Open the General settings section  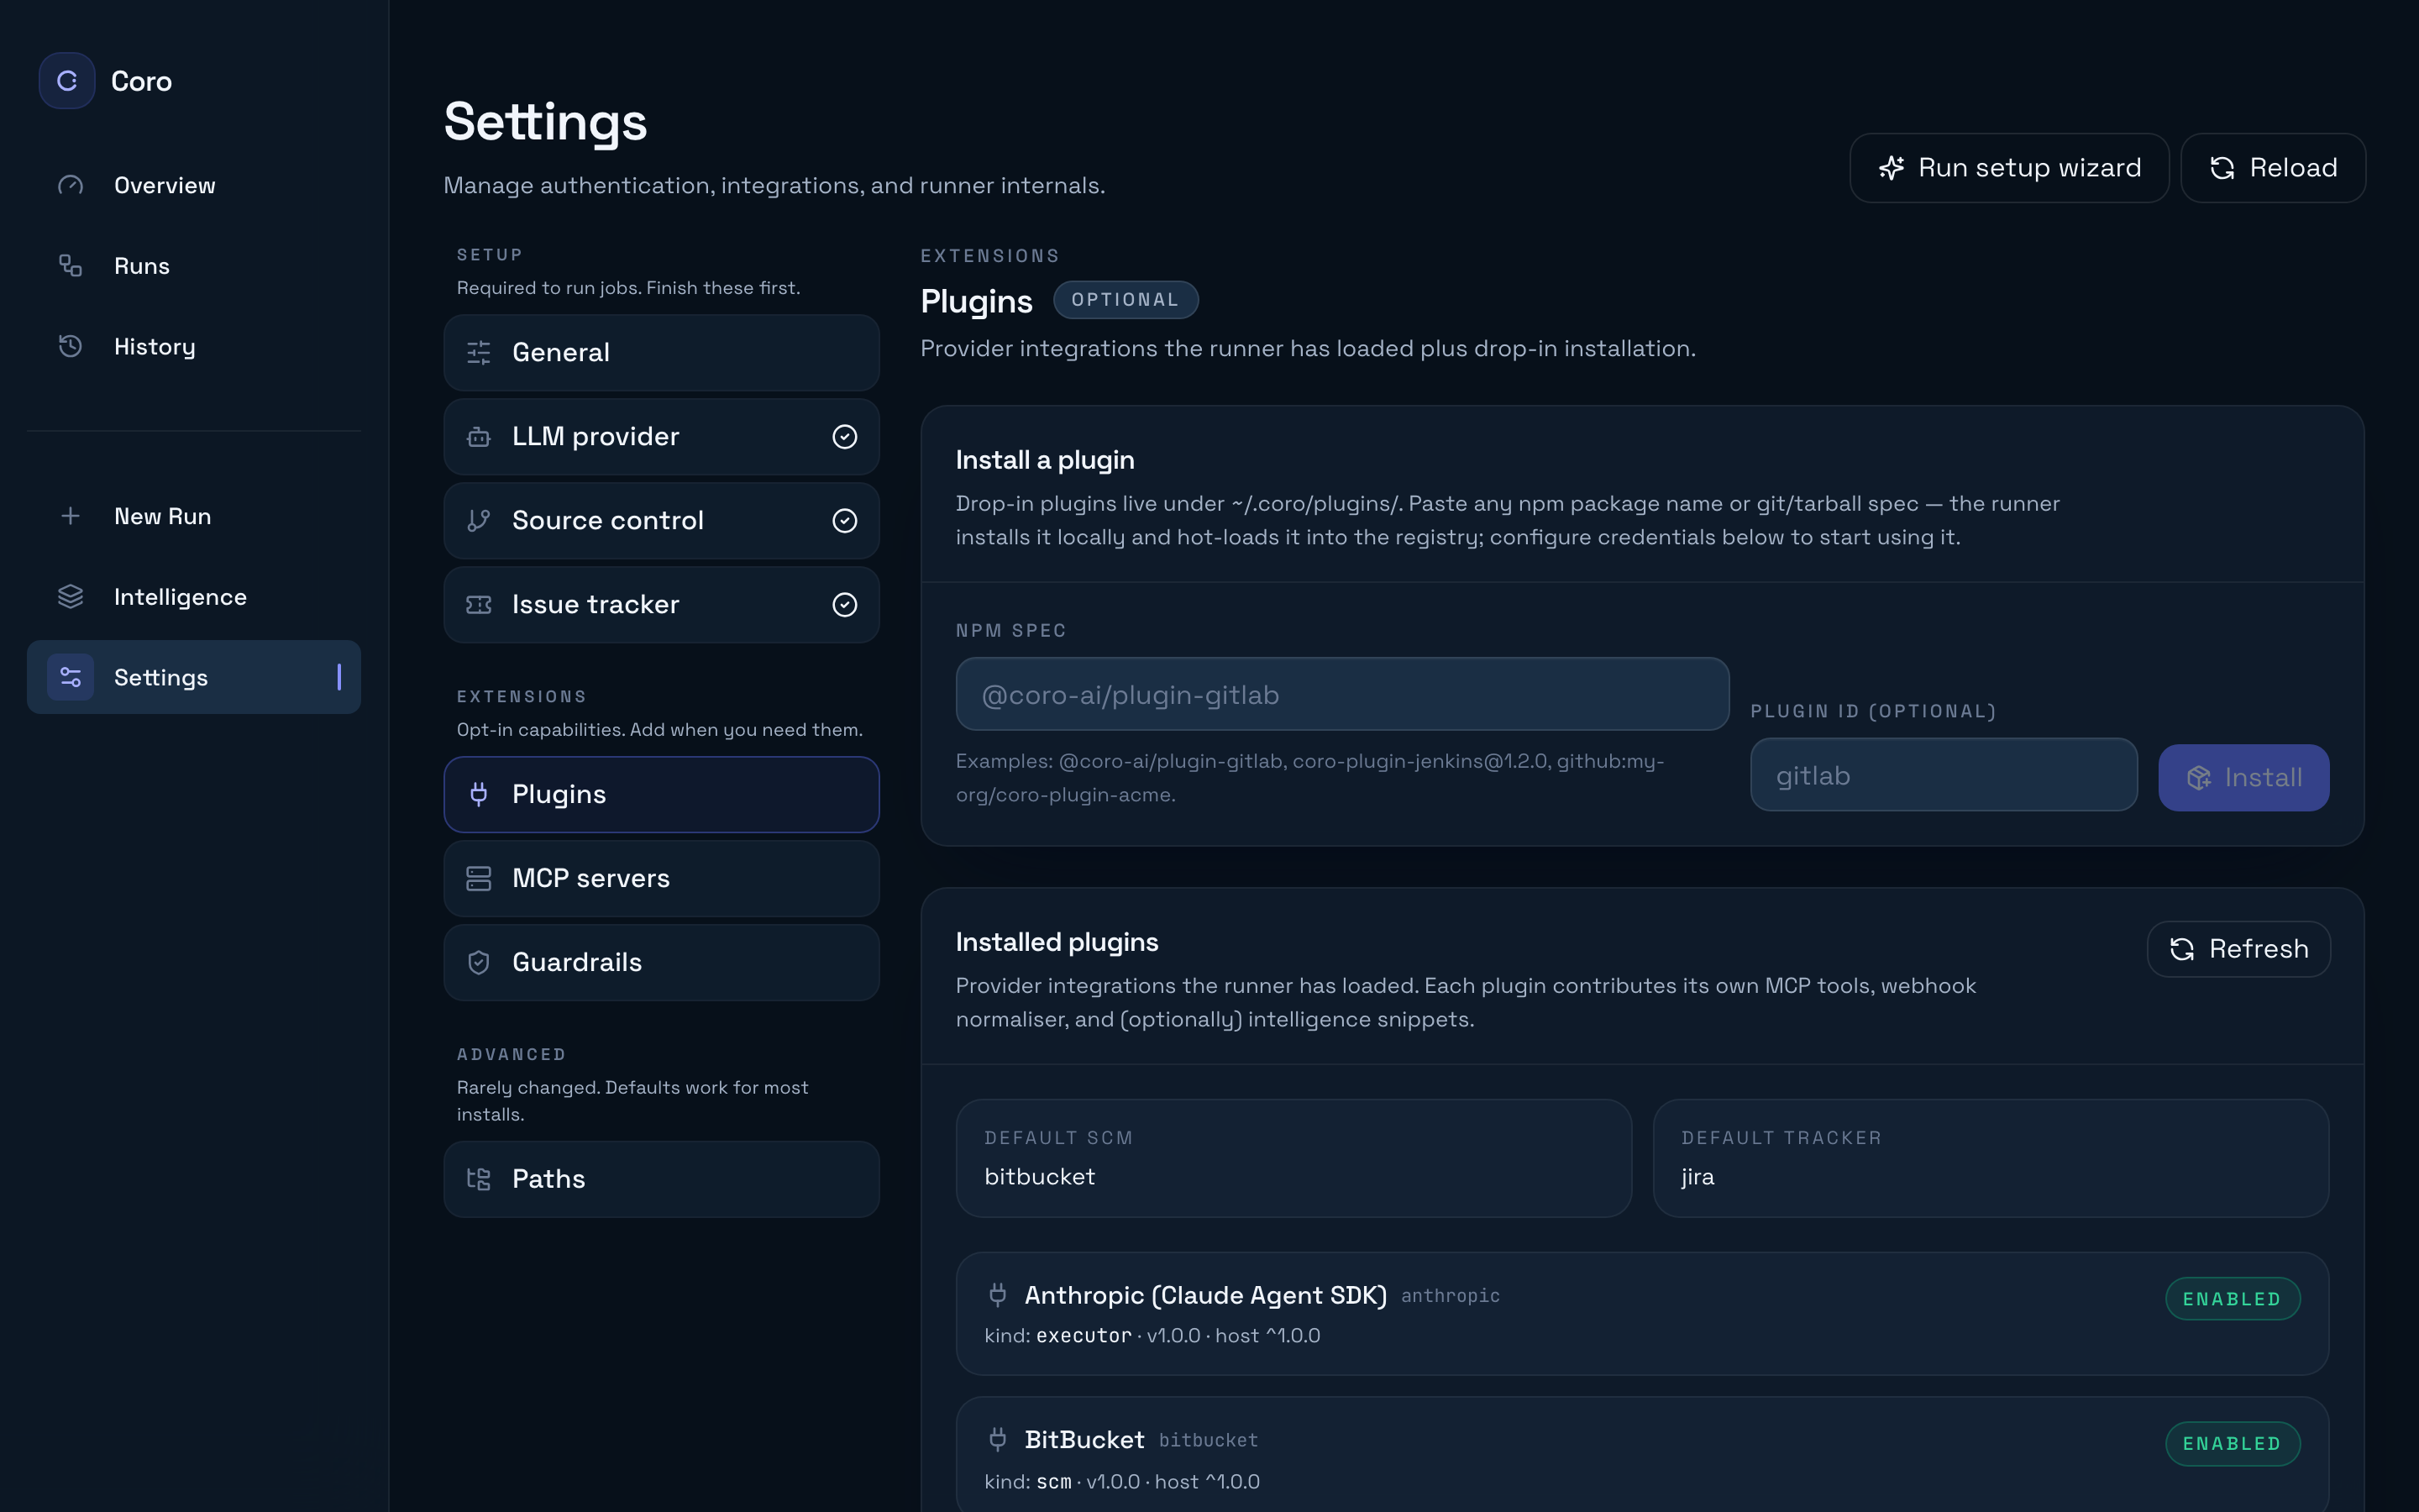click(x=662, y=352)
